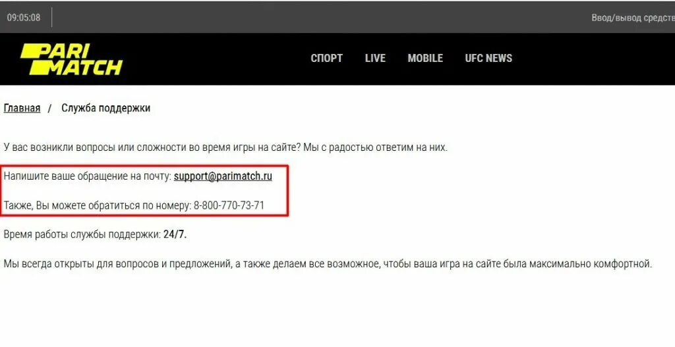
Task: Click the Время работы службы поддержки label
Action: 82,235
